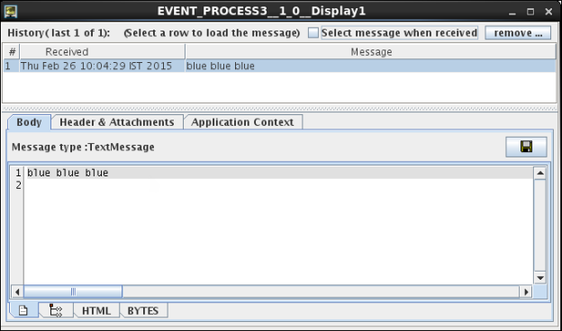Enable Select message when received checkbox
Screen dimensions: 562x331
coord(313,33)
